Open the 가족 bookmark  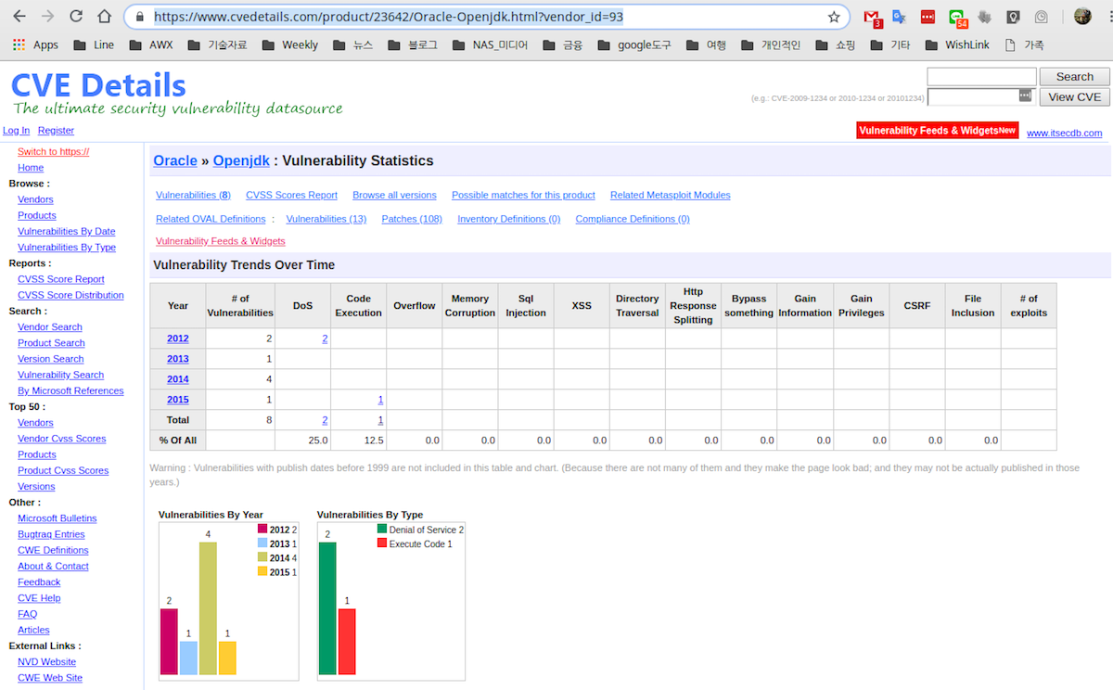point(1024,45)
